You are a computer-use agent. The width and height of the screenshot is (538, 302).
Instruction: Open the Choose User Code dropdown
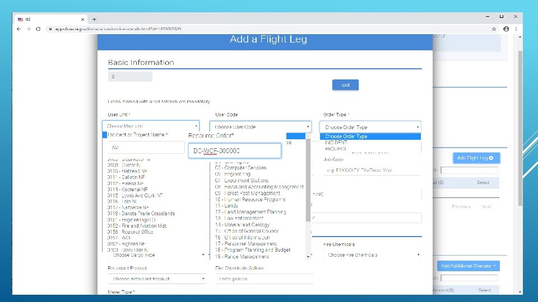coord(261,127)
